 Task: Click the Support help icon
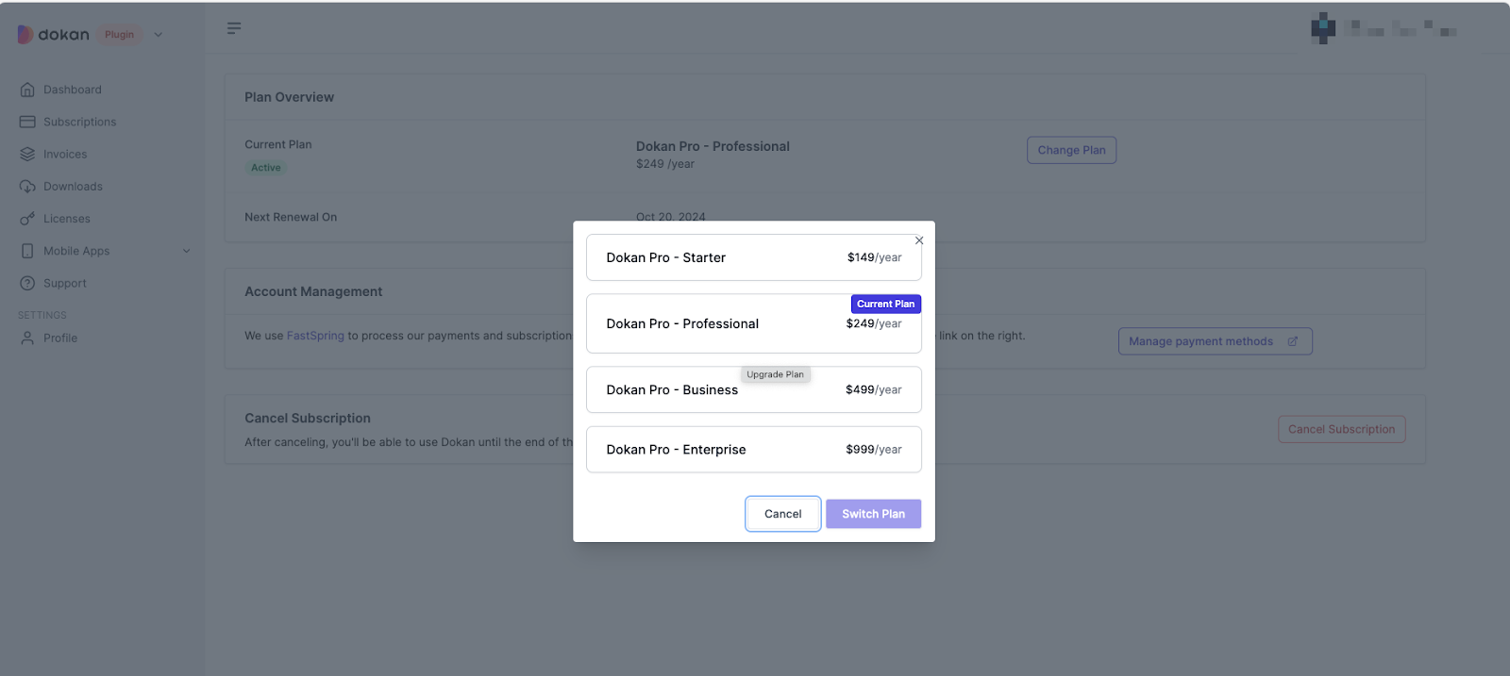click(x=27, y=283)
